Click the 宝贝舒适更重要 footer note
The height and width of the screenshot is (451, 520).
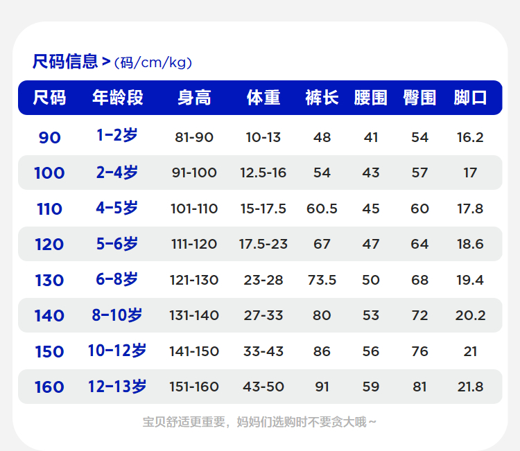[260, 422]
